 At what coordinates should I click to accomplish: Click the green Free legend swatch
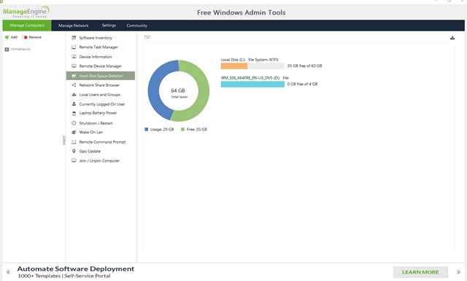point(182,130)
